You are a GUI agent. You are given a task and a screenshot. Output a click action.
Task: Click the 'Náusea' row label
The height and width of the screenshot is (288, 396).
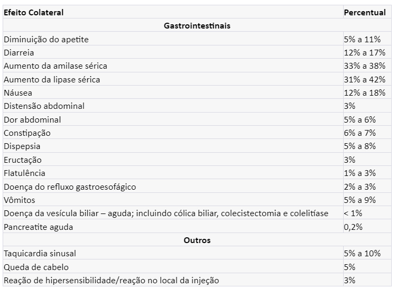click(x=18, y=92)
